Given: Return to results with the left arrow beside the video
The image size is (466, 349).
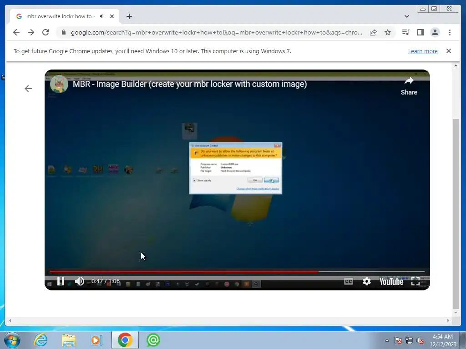Looking at the screenshot, I should [x=28, y=89].
